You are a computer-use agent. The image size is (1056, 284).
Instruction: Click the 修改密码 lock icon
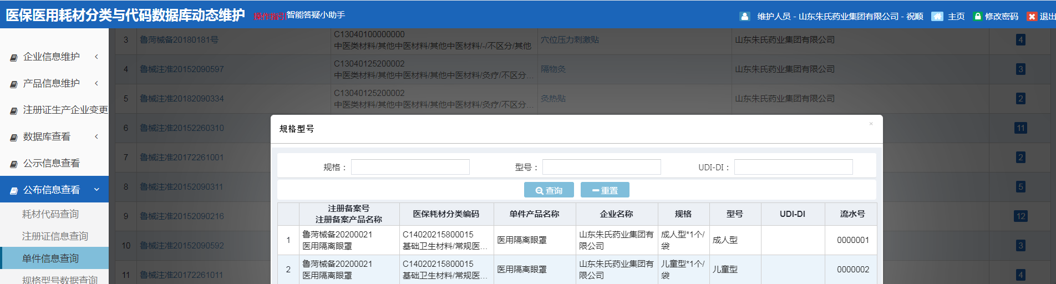click(x=978, y=17)
